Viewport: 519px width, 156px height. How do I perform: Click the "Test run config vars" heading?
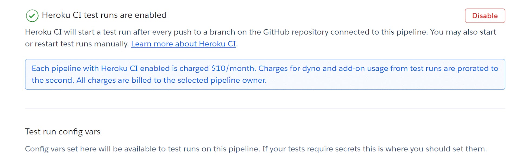[63, 132]
